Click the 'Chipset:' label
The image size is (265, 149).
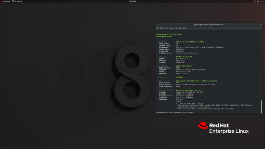click(x=163, y=70)
